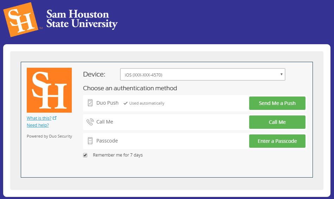This screenshot has width=334, height=199.
Task: Click the Call Me method label text
Action: (x=105, y=122)
